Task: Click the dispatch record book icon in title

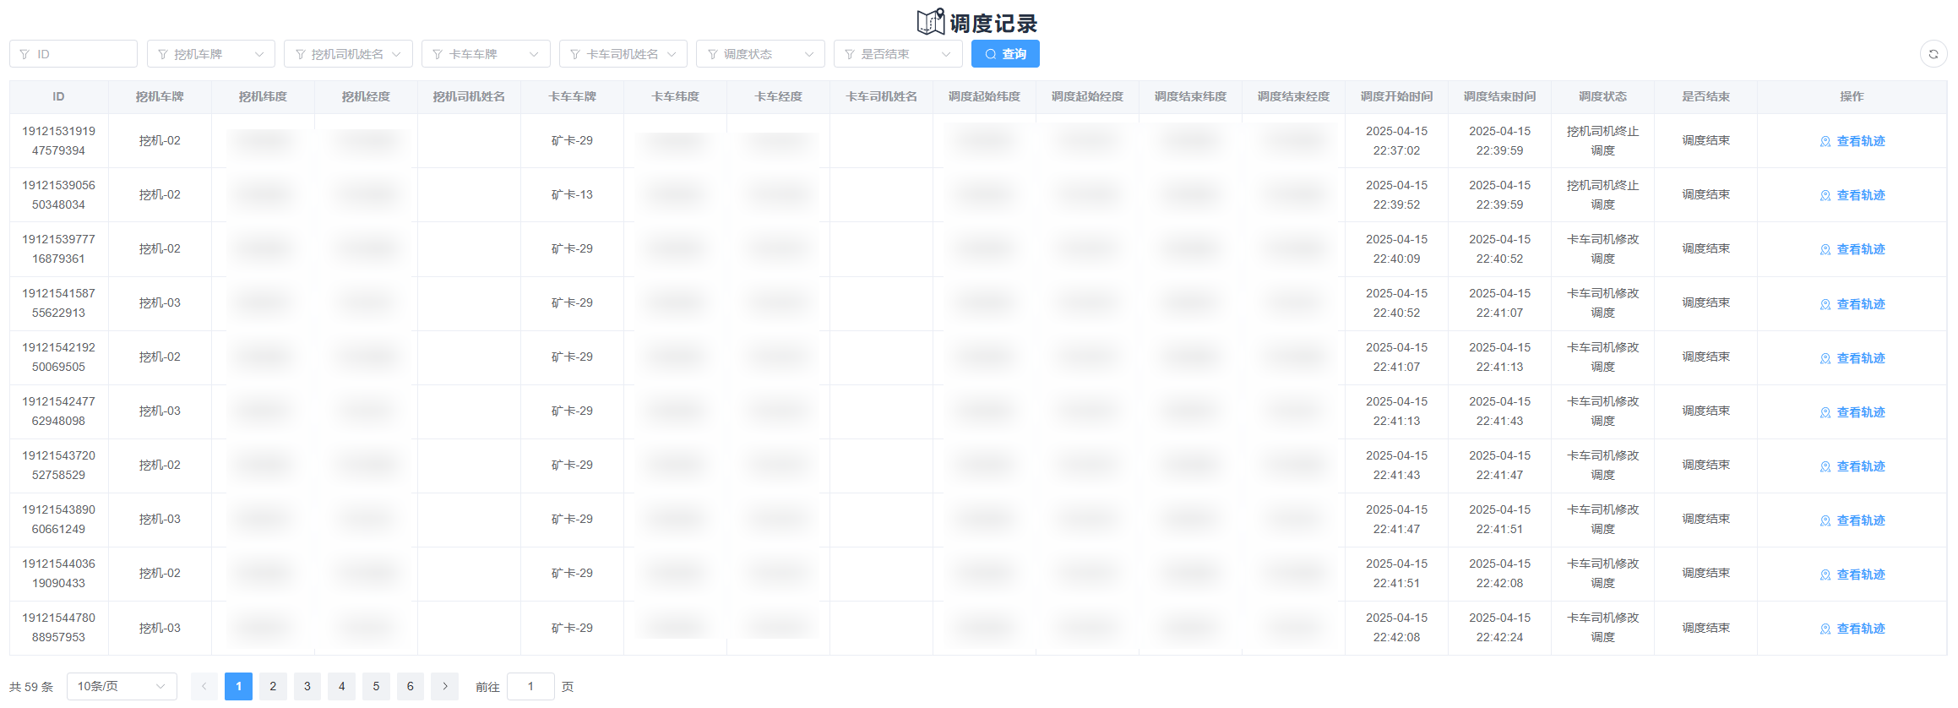Action: click(930, 23)
